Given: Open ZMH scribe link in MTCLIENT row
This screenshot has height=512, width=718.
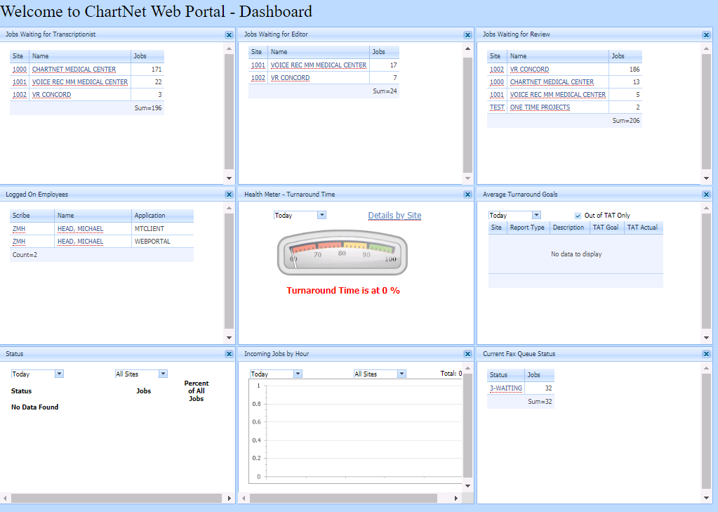Looking at the screenshot, I should pos(19,229).
